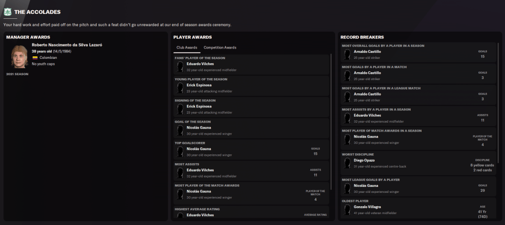Click the Young Player of the Season silhouette
The width and height of the screenshot is (505, 225).
click(x=180, y=88)
